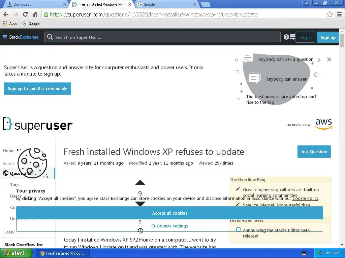Click Customize settings
Viewport: 345px width, 258px height.
170,225
